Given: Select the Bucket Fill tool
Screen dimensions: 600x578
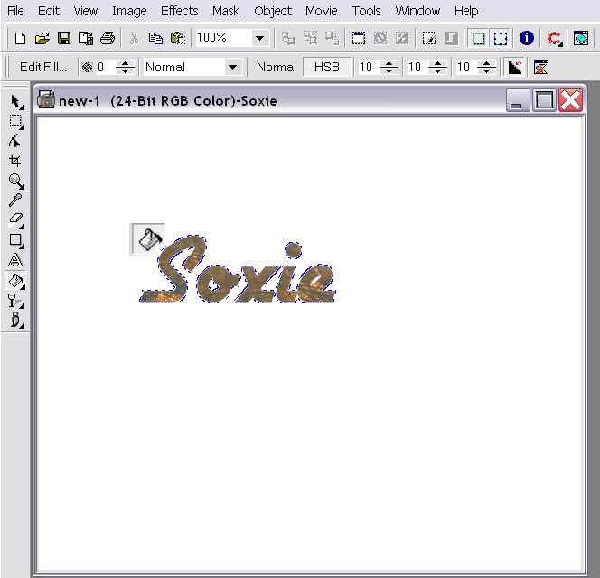Looking at the screenshot, I should coord(15,280).
